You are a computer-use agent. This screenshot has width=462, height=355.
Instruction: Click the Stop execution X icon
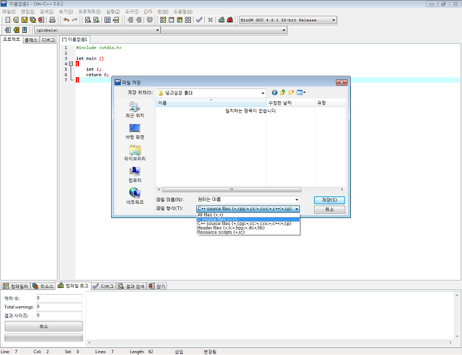pyautogui.click(x=210, y=19)
